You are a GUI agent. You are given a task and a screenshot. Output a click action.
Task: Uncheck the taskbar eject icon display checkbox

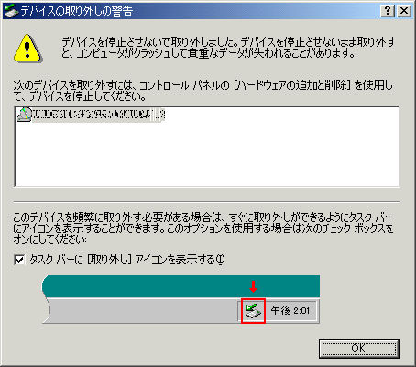pos(19,260)
